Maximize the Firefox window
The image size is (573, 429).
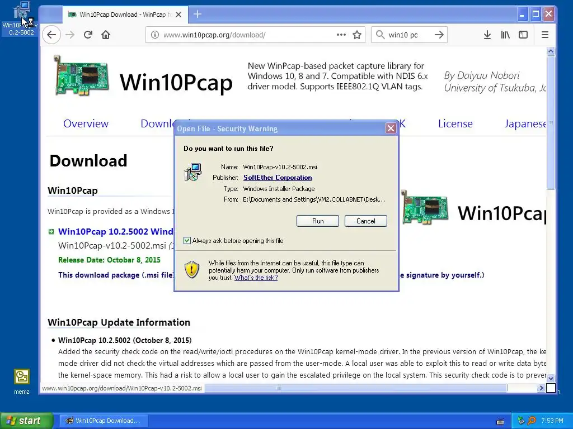click(536, 15)
